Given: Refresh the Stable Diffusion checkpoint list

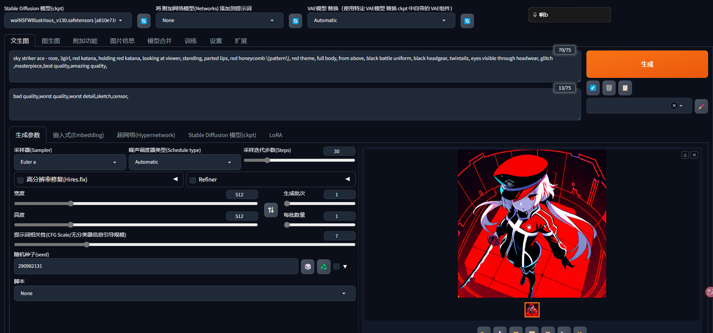Looking at the screenshot, I should (x=144, y=21).
